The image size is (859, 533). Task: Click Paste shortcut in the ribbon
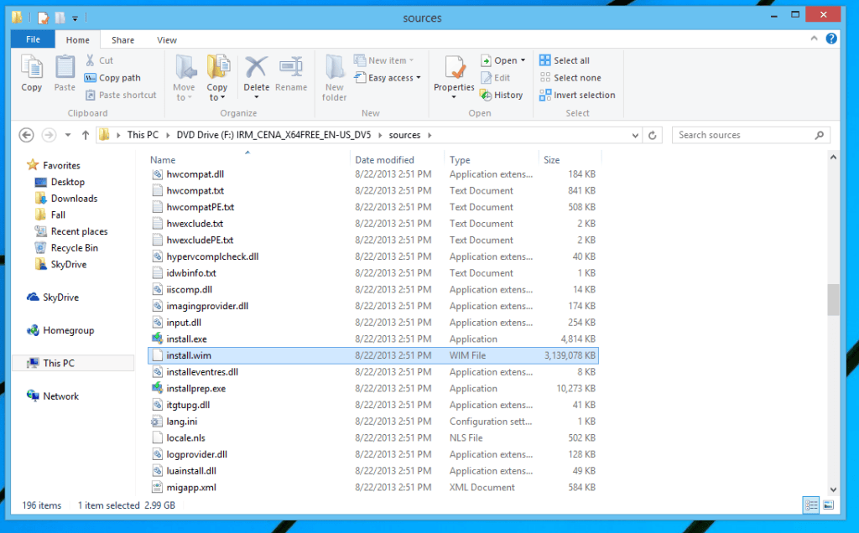pos(121,95)
